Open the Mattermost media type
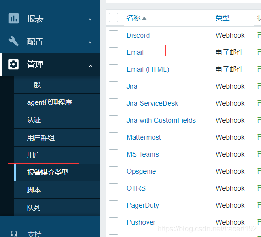Screen dimensions: 261x237 pyautogui.click(x=144, y=137)
